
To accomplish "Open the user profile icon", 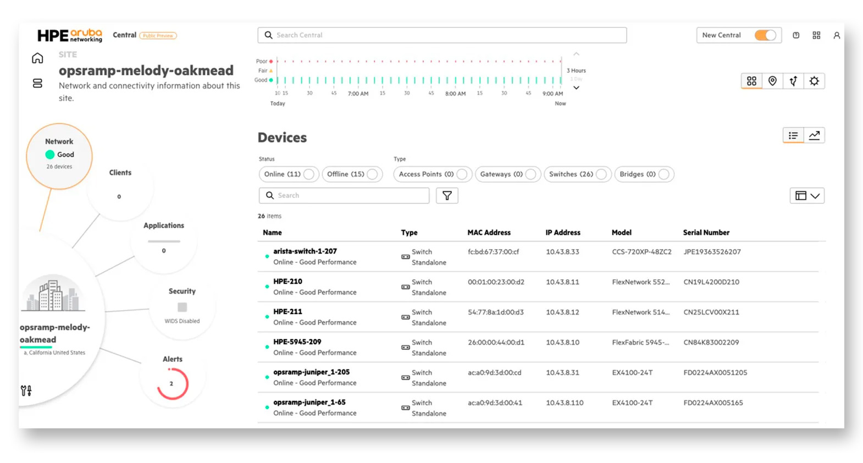I will [837, 35].
